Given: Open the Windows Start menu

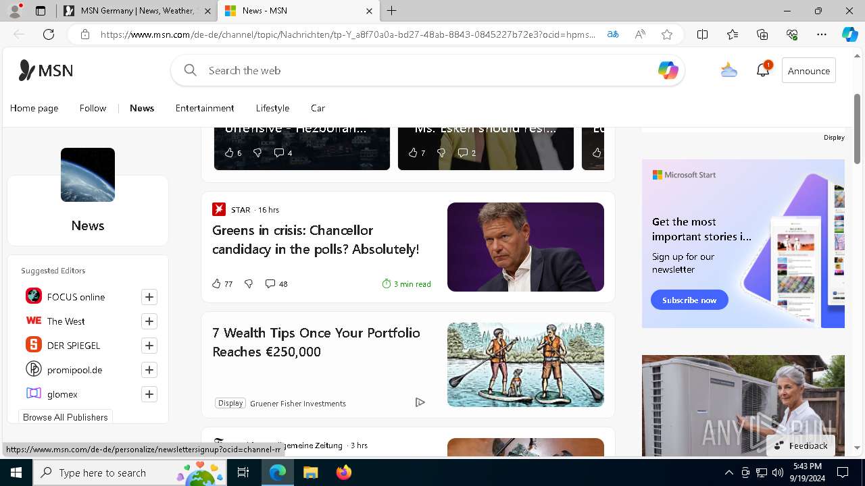Looking at the screenshot, I should (x=16, y=473).
